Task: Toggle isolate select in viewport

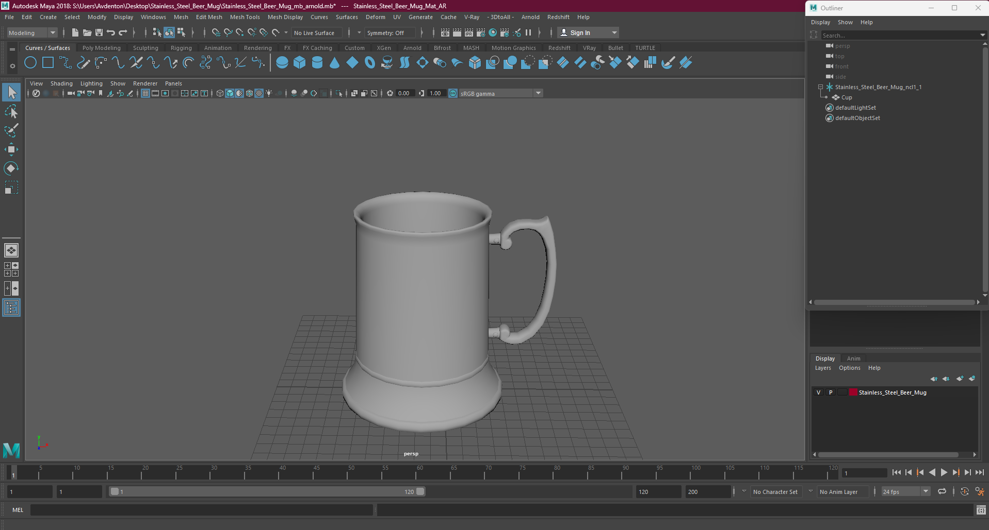Action: (339, 93)
